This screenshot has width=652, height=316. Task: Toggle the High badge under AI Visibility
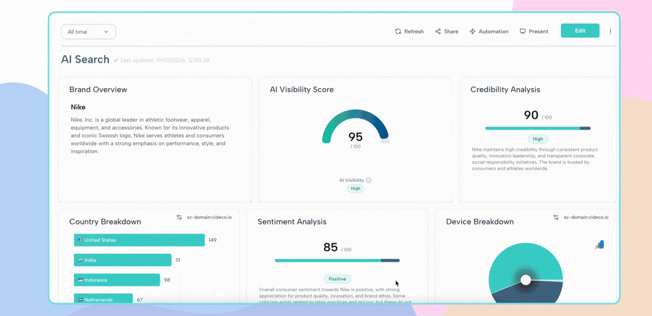point(355,188)
